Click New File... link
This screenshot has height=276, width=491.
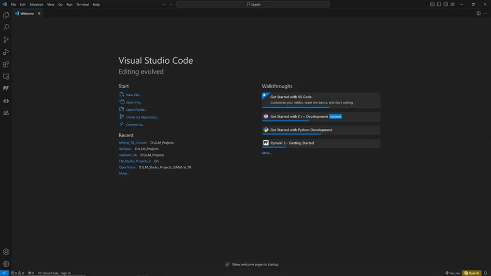tap(134, 95)
